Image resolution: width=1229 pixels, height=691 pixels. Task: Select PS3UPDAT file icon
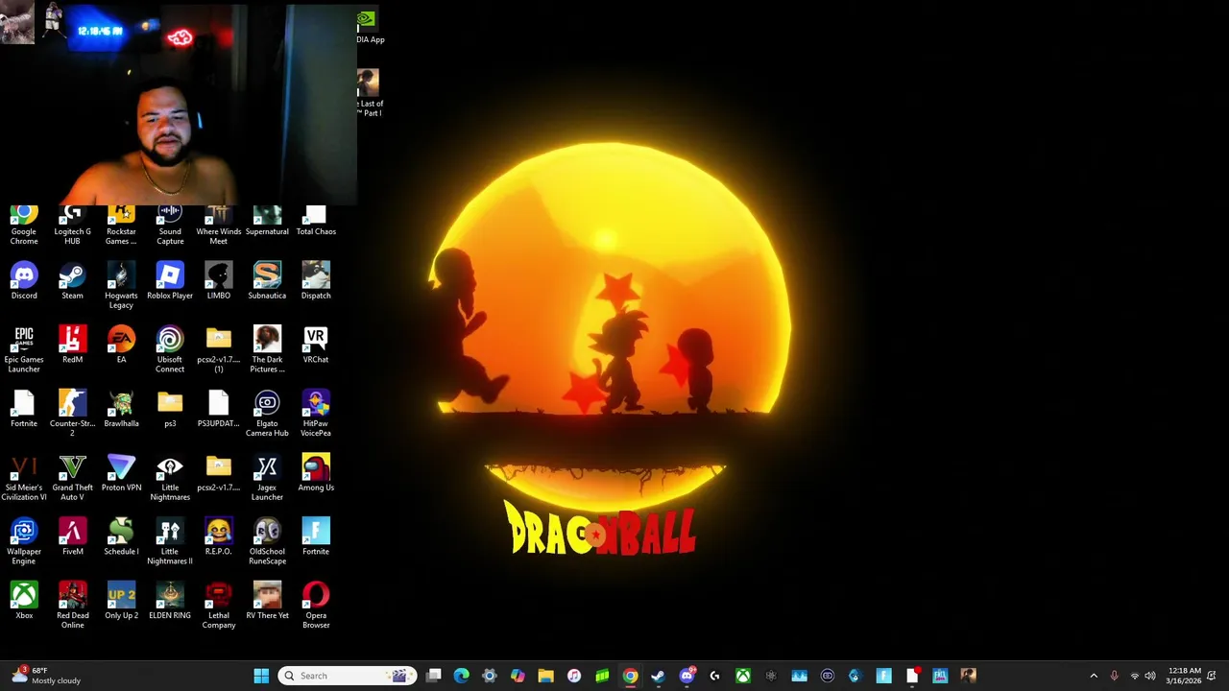219,409
